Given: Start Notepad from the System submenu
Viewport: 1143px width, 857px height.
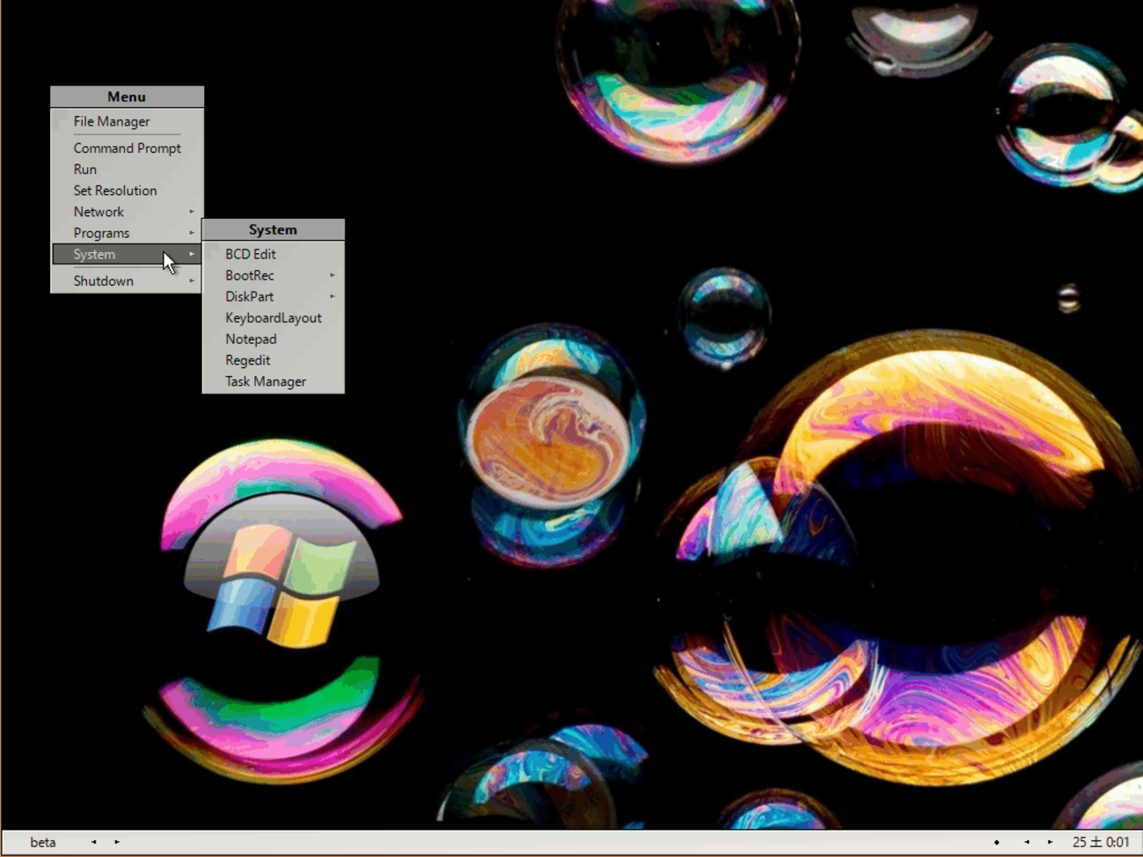Looking at the screenshot, I should point(251,338).
